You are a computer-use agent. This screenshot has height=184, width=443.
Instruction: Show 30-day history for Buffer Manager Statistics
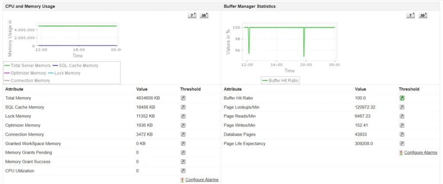[x=423, y=16]
